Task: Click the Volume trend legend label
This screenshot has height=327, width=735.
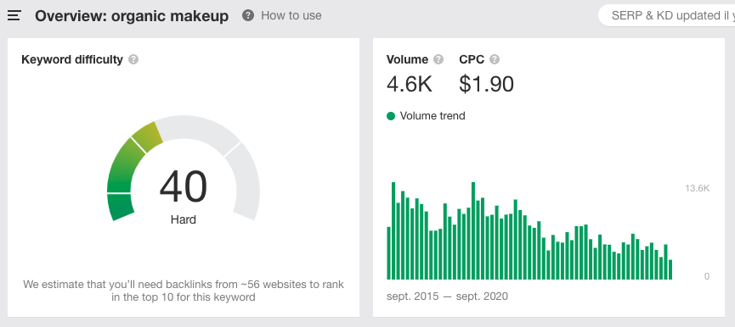Action: (433, 116)
